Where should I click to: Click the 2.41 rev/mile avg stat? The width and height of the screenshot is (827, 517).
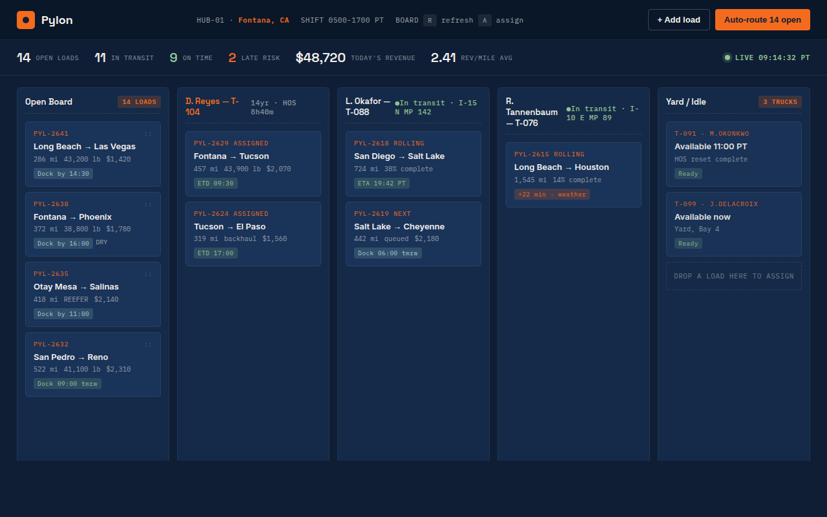pos(472,58)
